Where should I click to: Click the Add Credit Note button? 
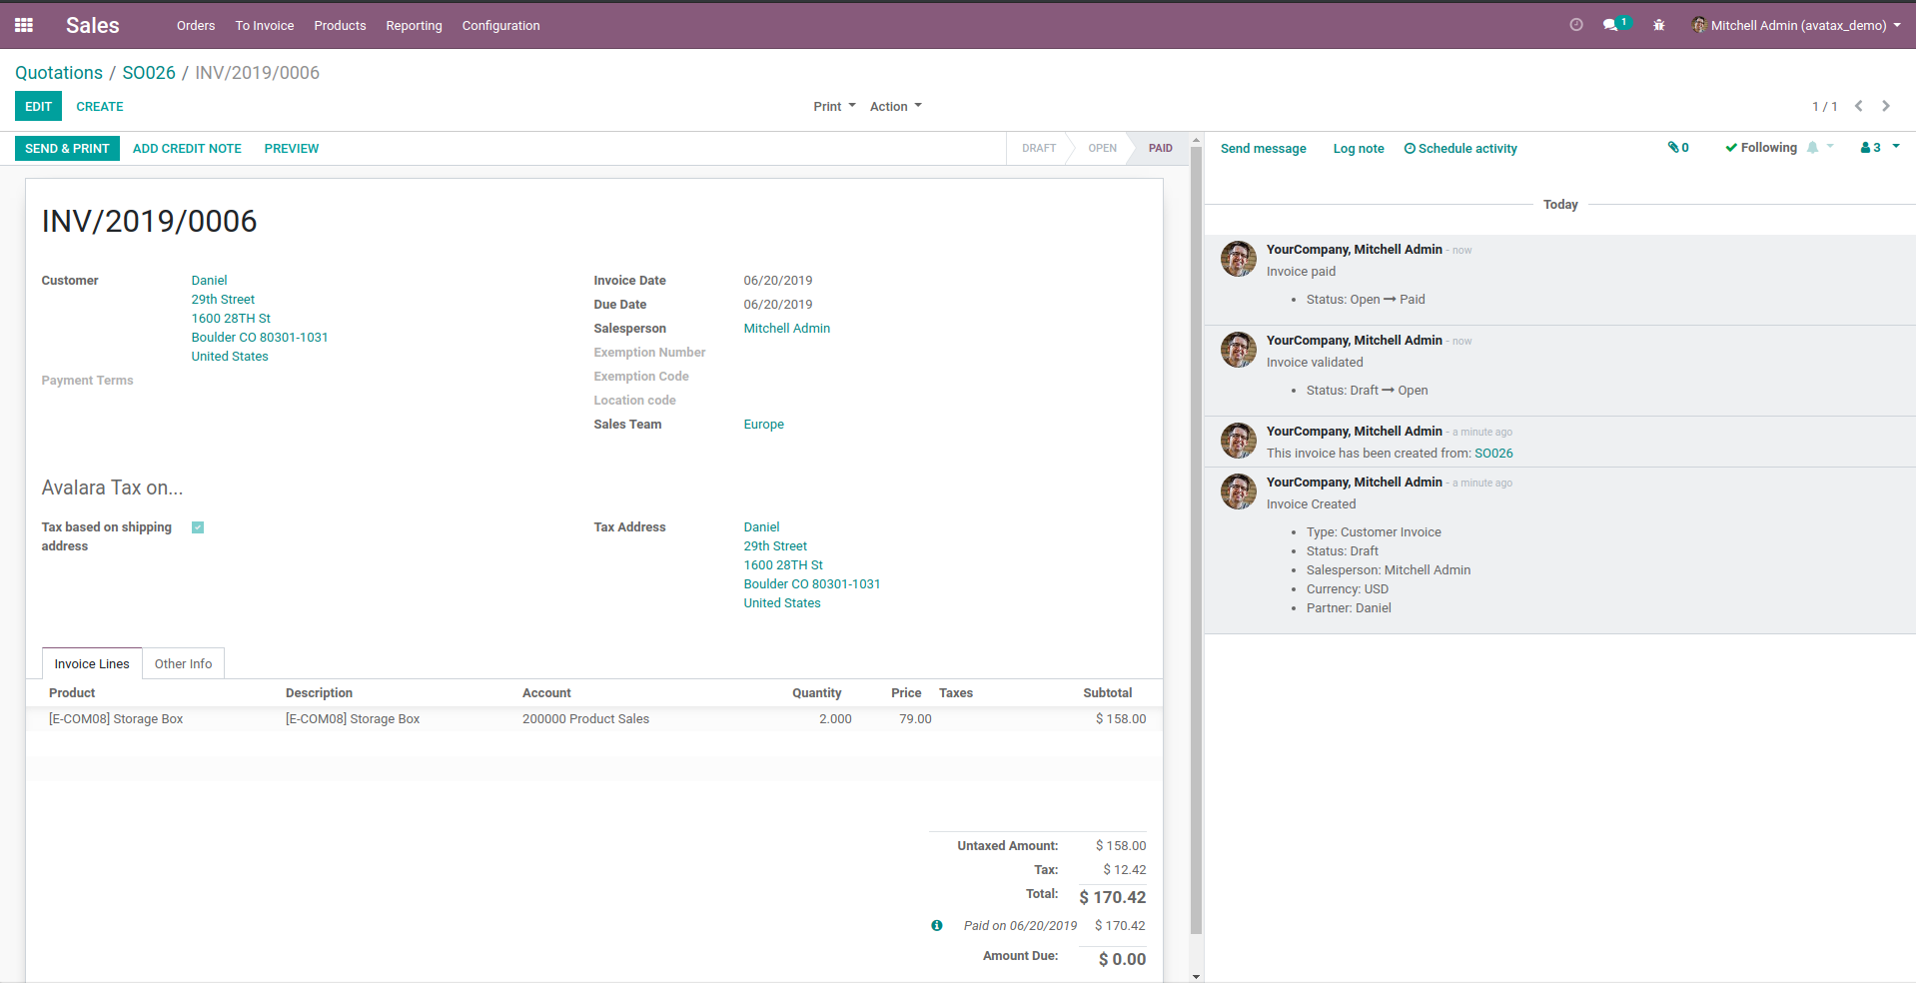[187, 149]
